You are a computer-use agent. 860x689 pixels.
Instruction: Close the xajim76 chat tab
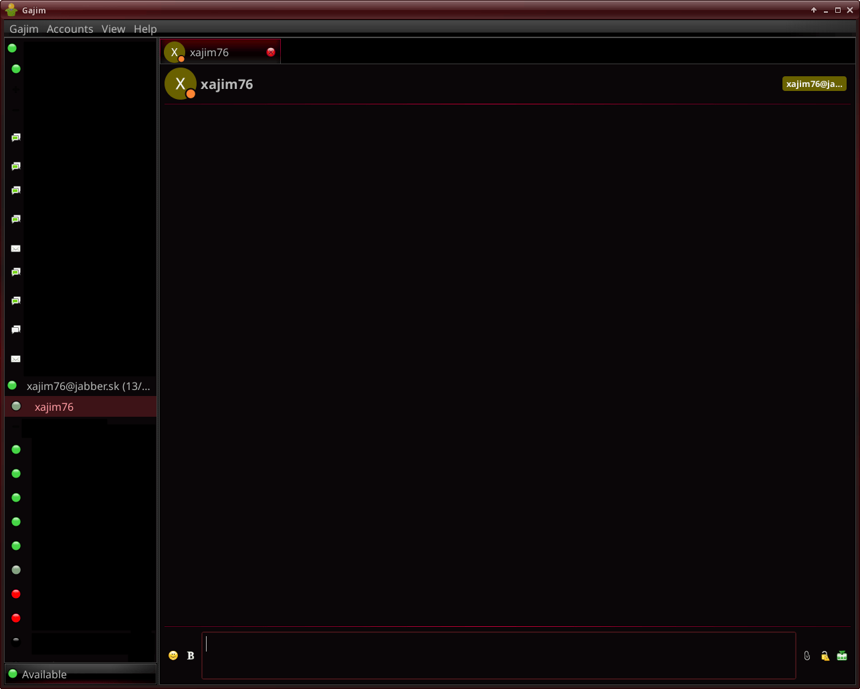coord(271,52)
